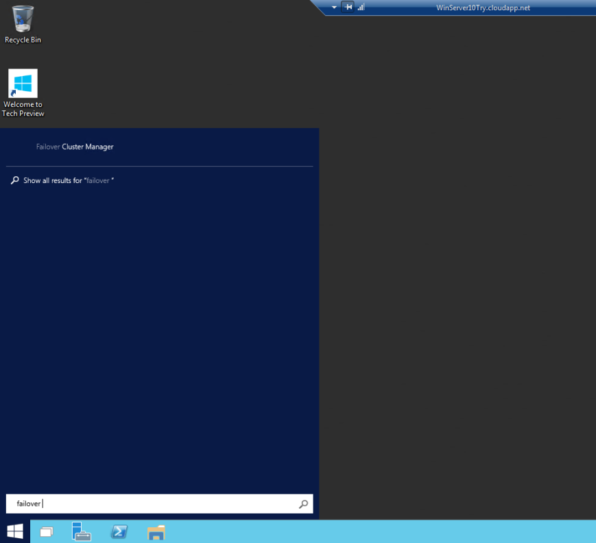This screenshot has width=596, height=543.
Task: Open Task View from the taskbar
Action: pos(45,531)
